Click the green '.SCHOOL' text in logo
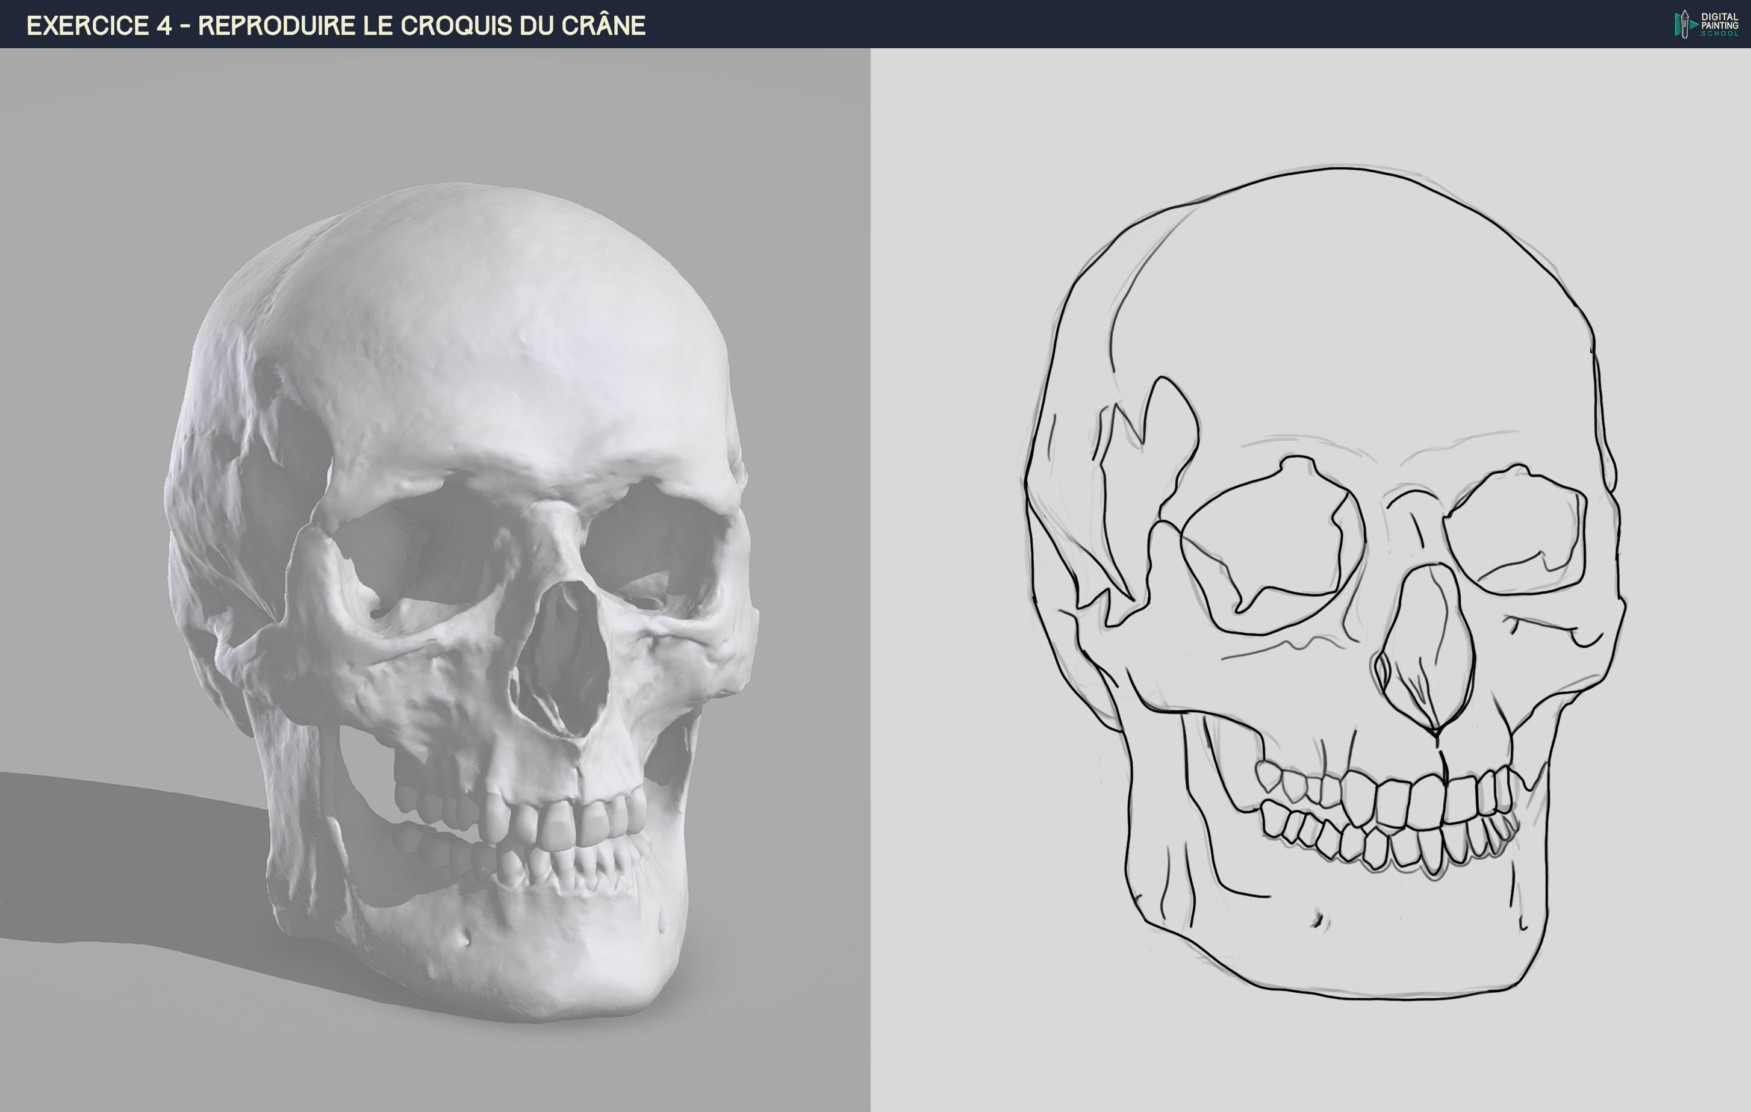1751x1112 pixels. tap(1719, 34)
